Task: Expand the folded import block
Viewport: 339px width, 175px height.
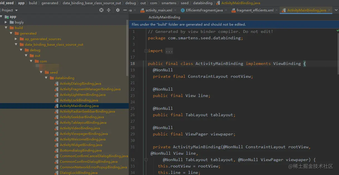Action: point(146,51)
